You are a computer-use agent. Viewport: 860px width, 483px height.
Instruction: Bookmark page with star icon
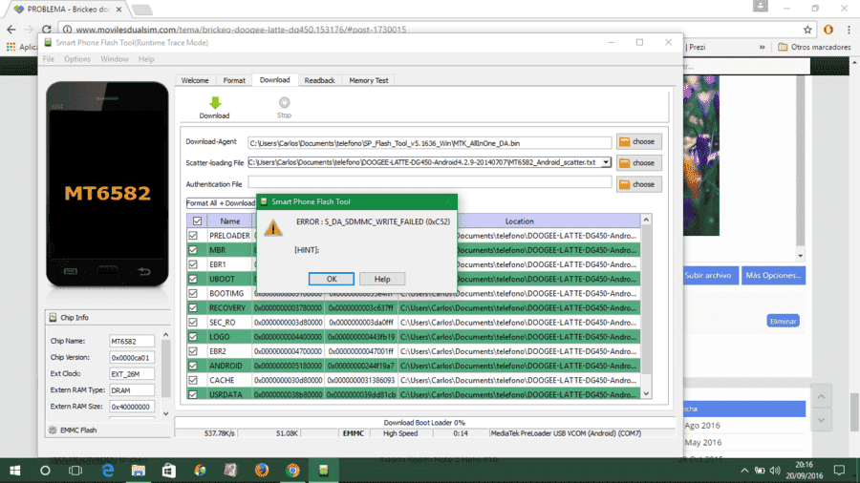pyautogui.click(x=807, y=30)
